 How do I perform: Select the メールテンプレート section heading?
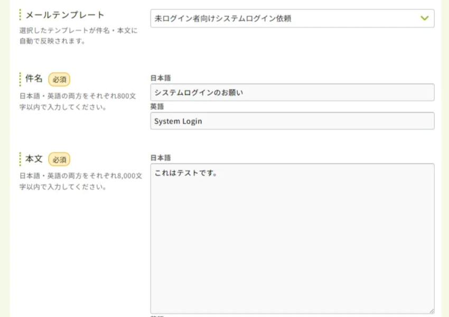(x=65, y=15)
